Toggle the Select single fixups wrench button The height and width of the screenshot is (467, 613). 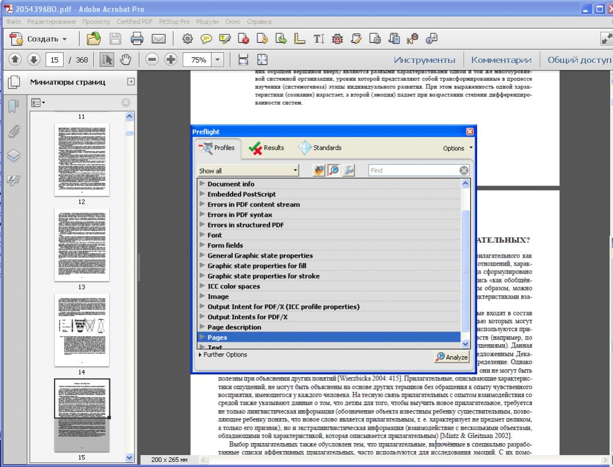[x=348, y=171]
